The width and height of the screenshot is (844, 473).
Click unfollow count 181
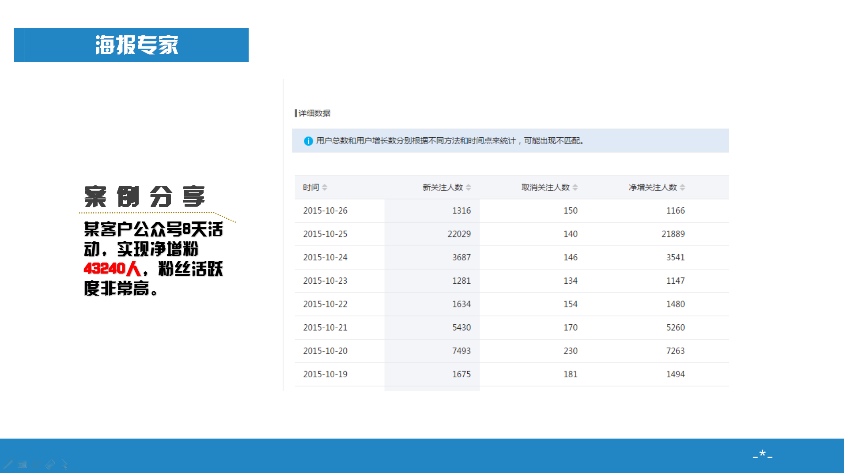point(571,375)
